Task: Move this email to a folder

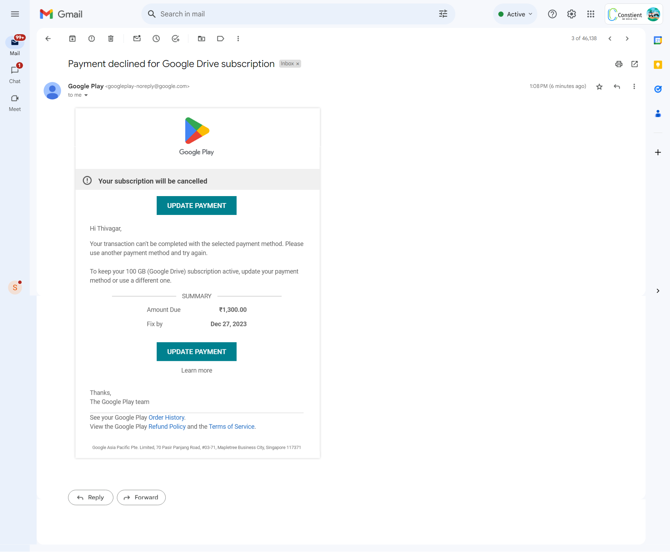Action: [201, 38]
